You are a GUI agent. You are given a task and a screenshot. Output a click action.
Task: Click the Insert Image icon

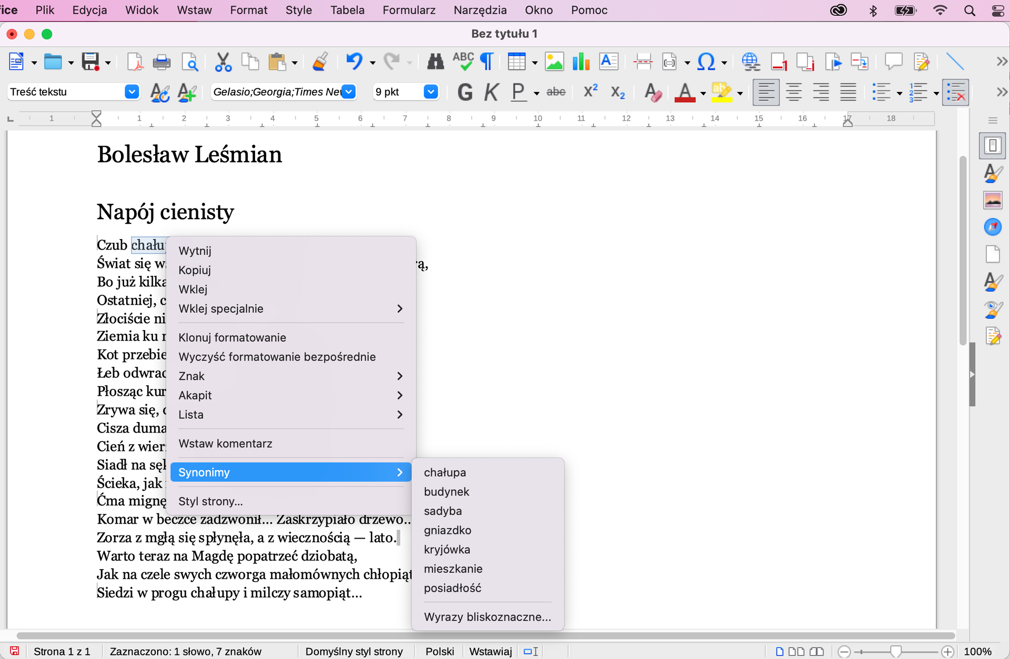554,62
